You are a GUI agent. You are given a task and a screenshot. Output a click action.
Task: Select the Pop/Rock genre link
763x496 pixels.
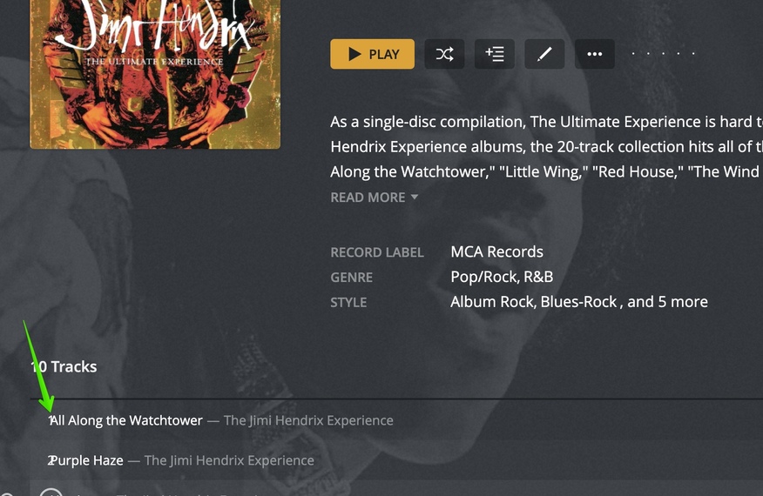[x=484, y=277]
